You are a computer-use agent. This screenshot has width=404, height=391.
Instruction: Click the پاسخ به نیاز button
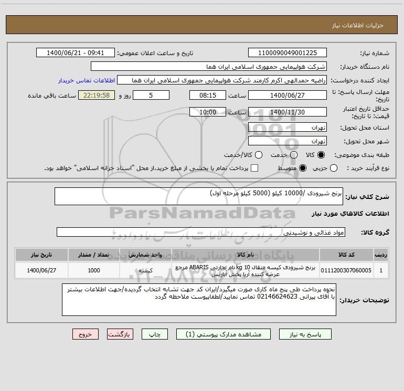pos(305,334)
